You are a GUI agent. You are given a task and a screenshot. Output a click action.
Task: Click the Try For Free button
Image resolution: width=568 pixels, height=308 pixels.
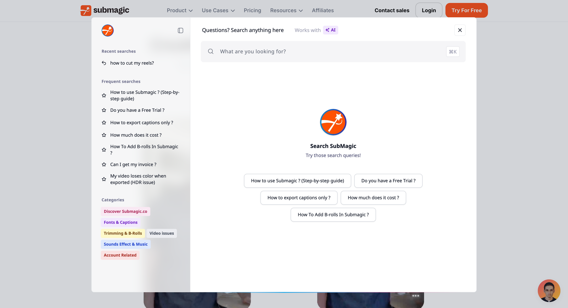[x=466, y=10]
